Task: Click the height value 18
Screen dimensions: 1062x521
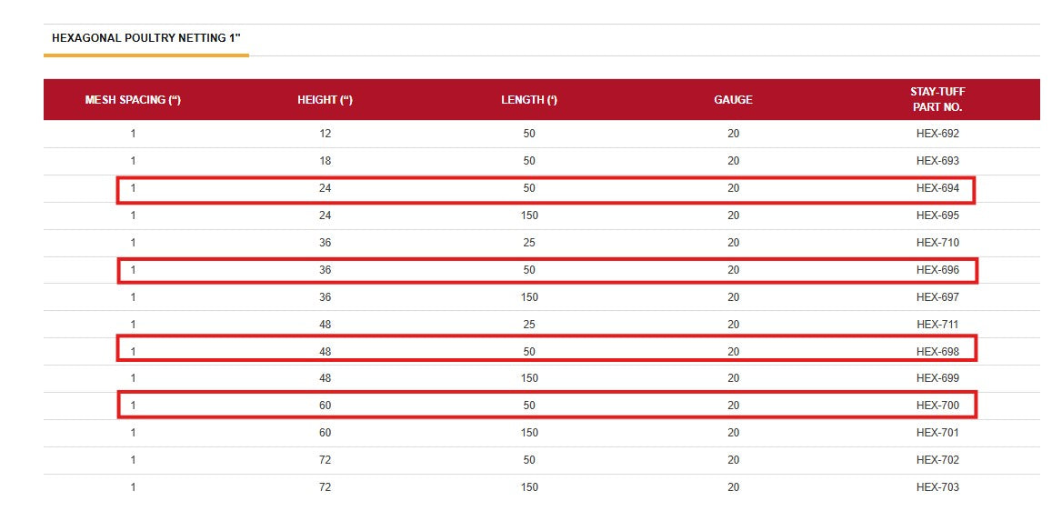Action: [325, 161]
